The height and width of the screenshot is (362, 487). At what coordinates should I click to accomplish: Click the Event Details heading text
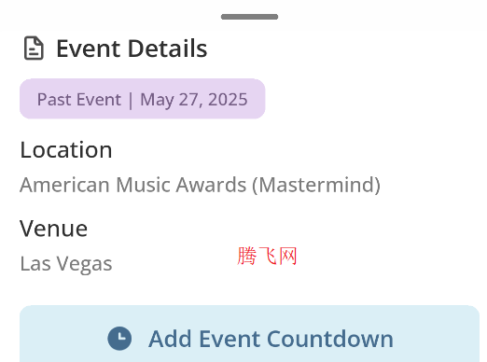[132, 49]
